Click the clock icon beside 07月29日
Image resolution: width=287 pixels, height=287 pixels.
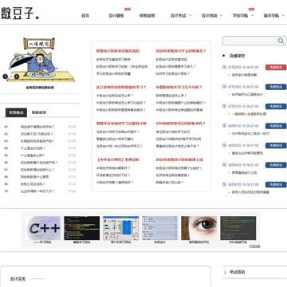tap(224, 67)
